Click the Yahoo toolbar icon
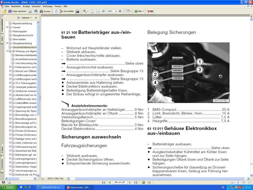This screenshot has height=190, width=253. coord(150,11)
